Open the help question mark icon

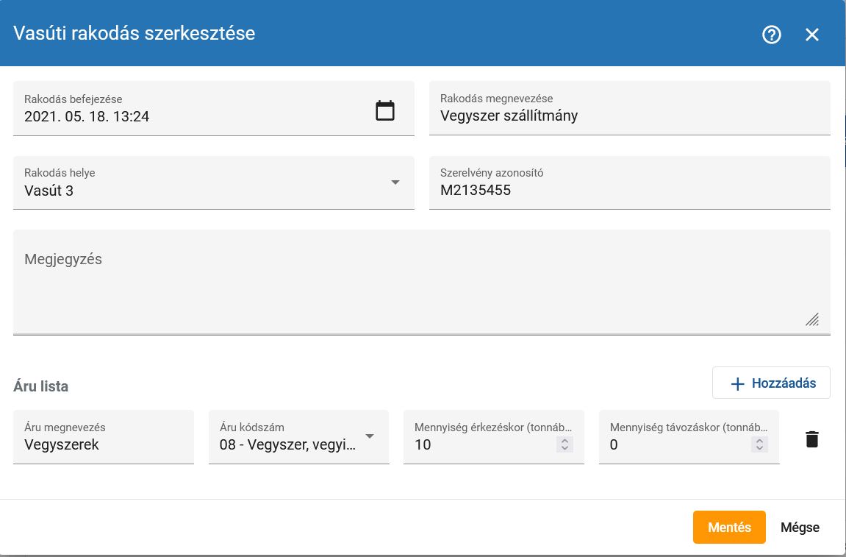771,35
